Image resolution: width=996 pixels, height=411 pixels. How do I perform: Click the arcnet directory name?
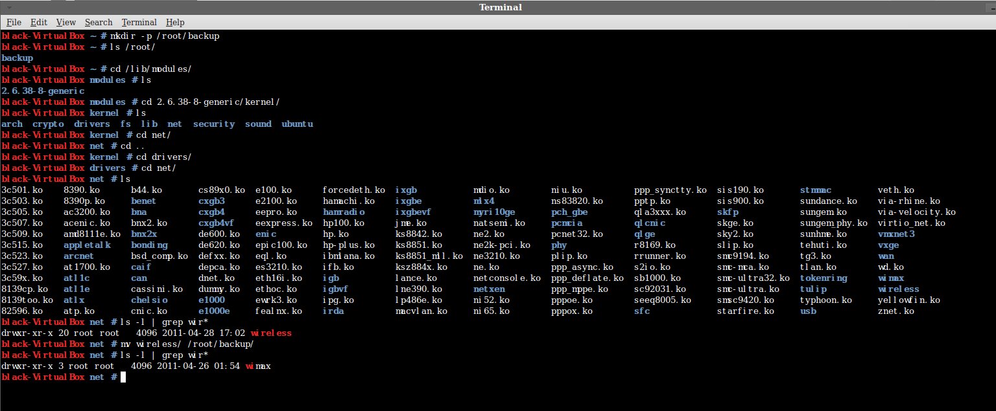[x=79, y=256]
